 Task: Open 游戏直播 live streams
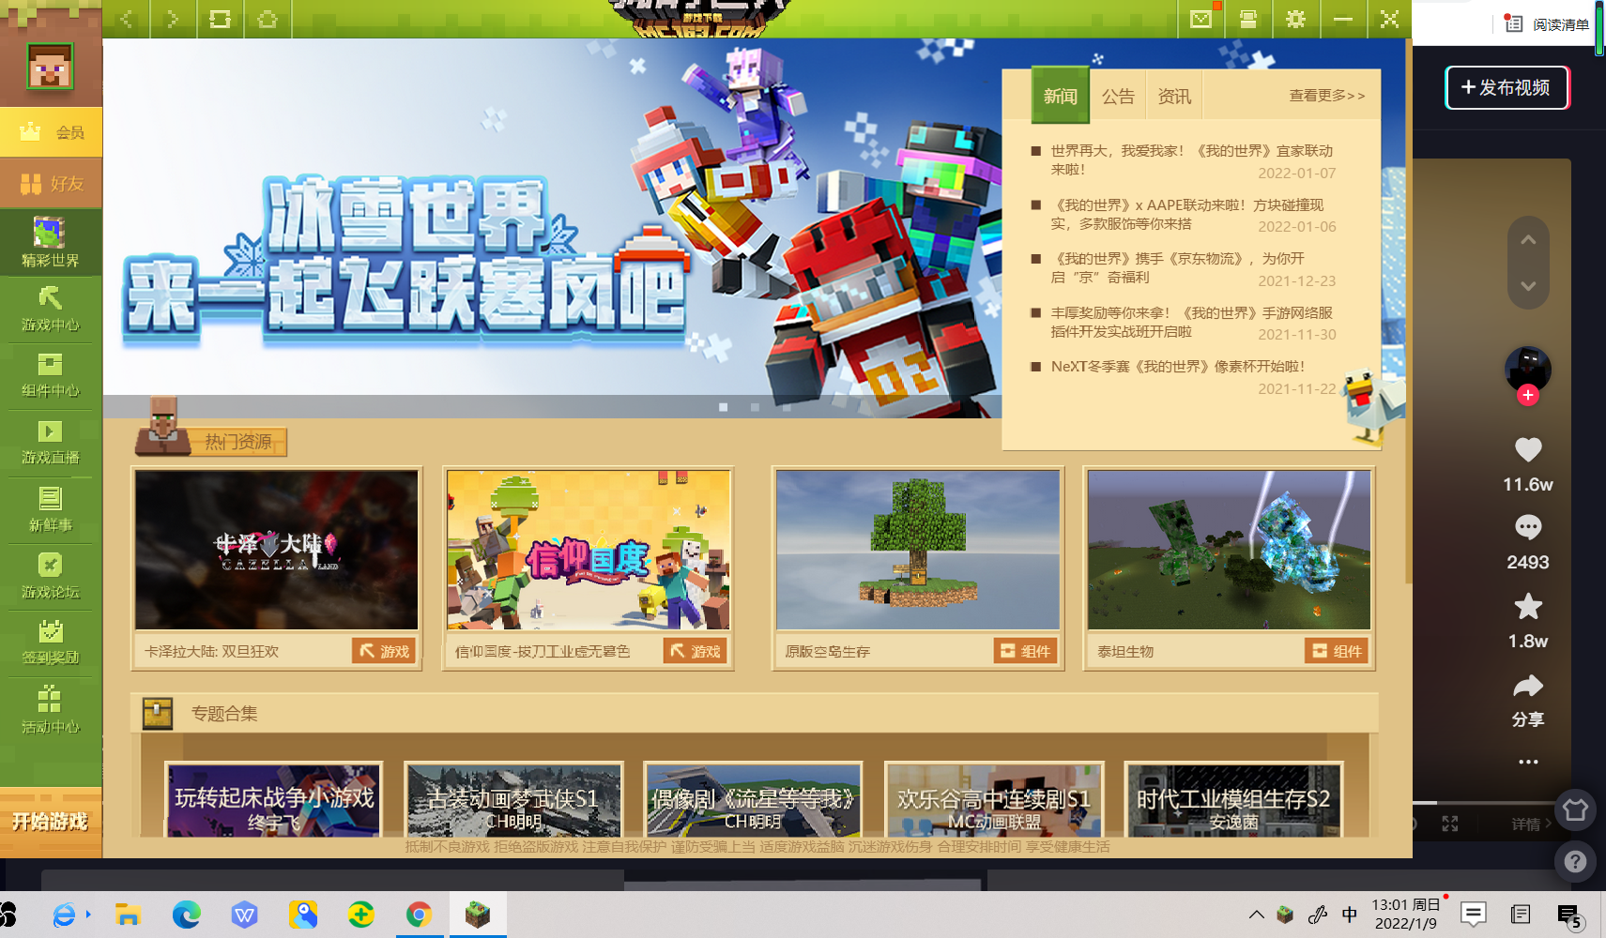point(51,443)
